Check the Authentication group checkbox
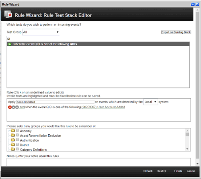Screen dimensions: 201x179 17,140
